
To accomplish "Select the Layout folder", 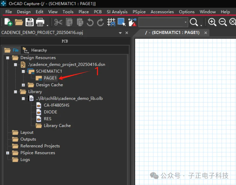I will (x=27, y=133).
